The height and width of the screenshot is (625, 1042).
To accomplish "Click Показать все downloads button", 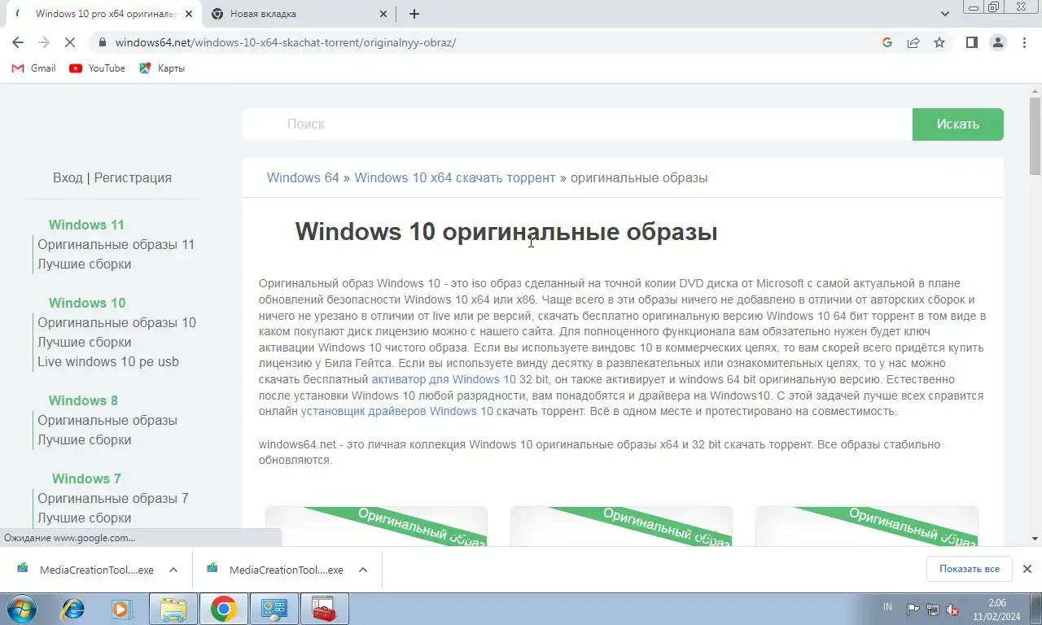I will coord(969,569).
